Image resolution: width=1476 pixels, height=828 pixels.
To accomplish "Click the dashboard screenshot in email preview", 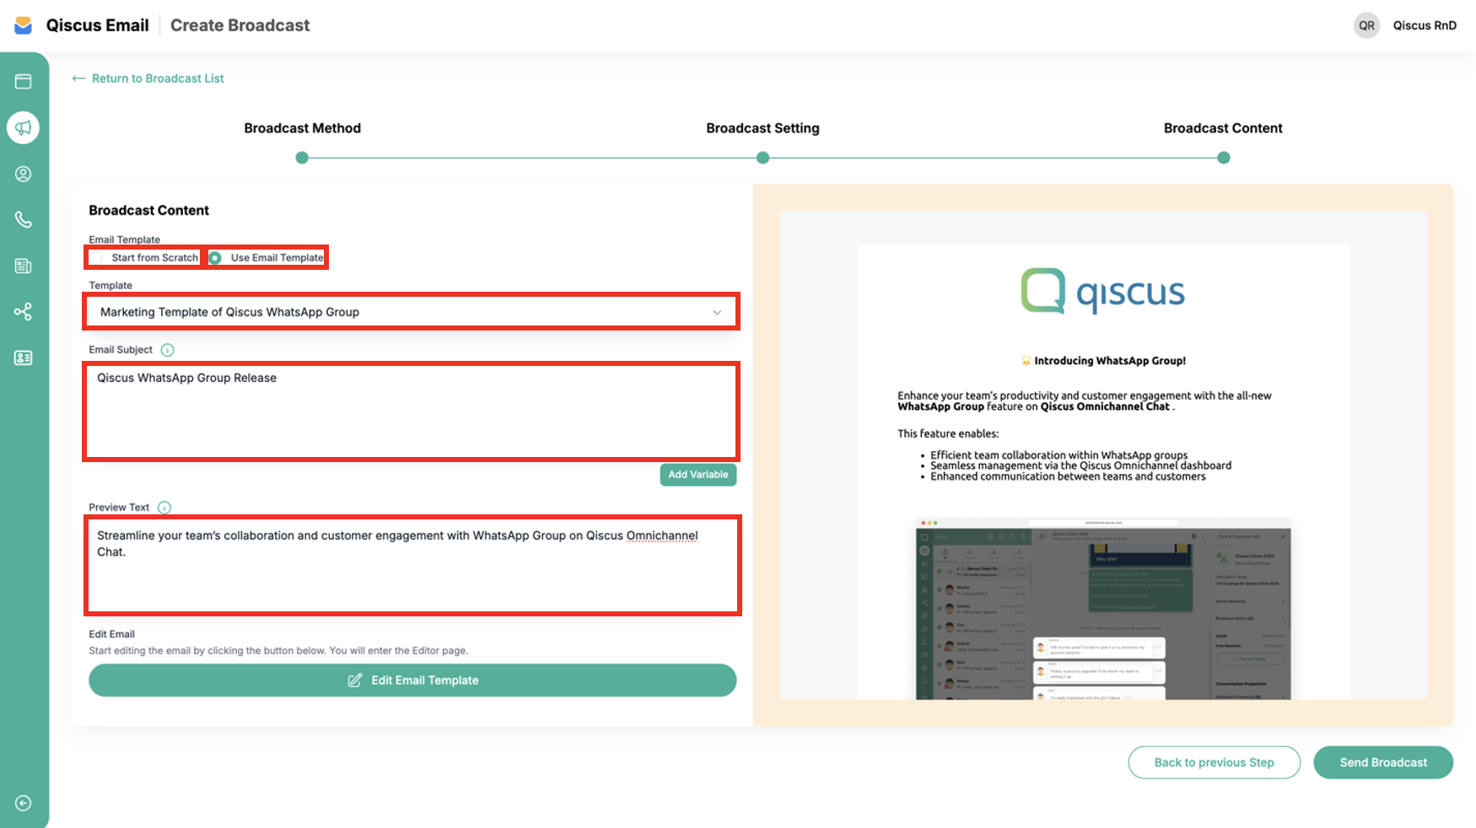I will click(x=1103, y=609).
